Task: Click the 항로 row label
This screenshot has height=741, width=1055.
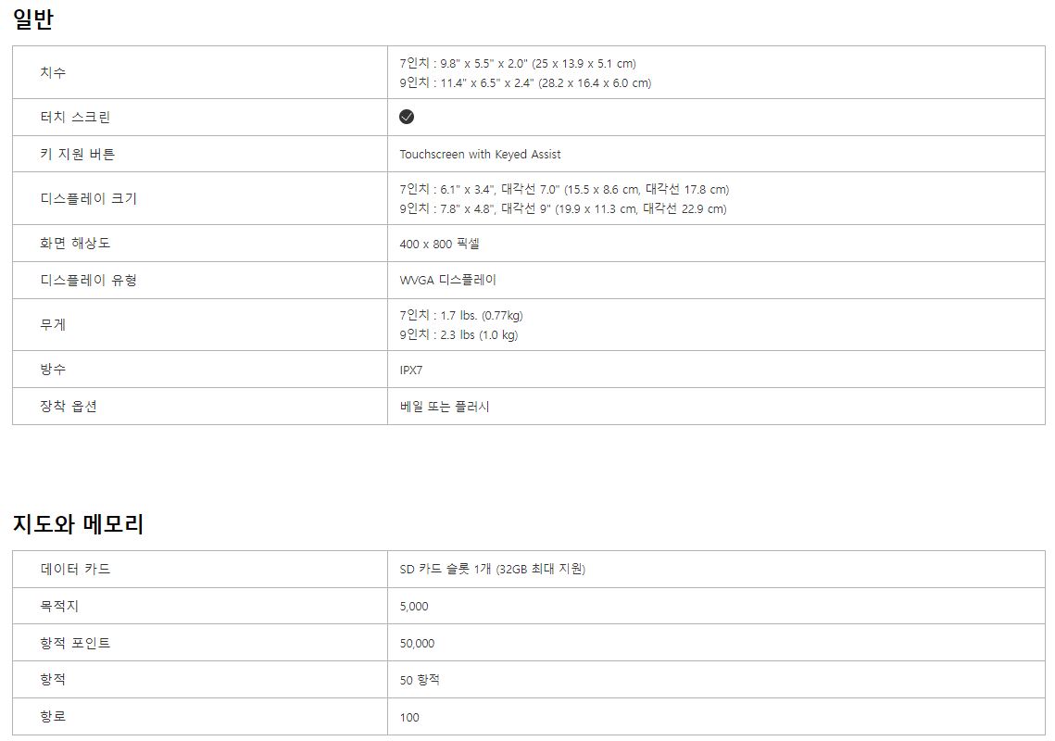Action: [x=53, y=717]
